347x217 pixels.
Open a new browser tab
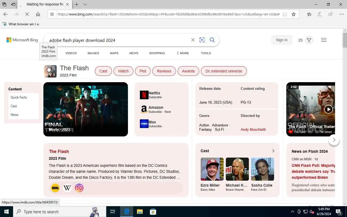(77, 4)
